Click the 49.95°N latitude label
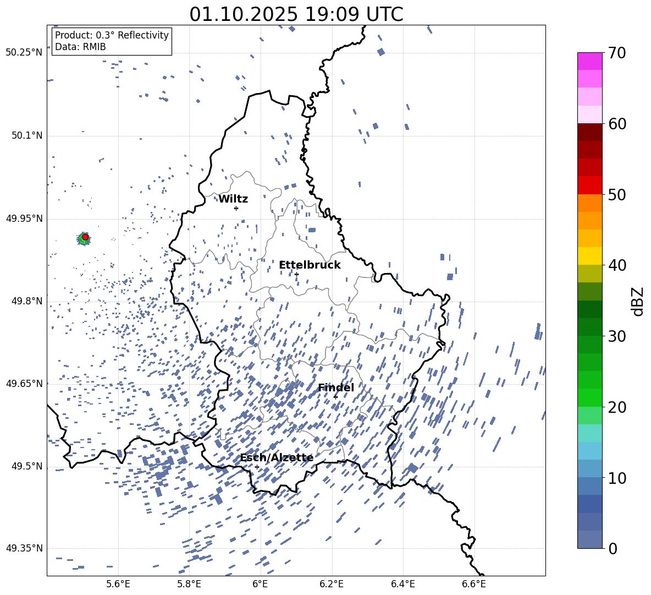The height and width of the screenshot is (595, 651). click(x=24, y=218)
